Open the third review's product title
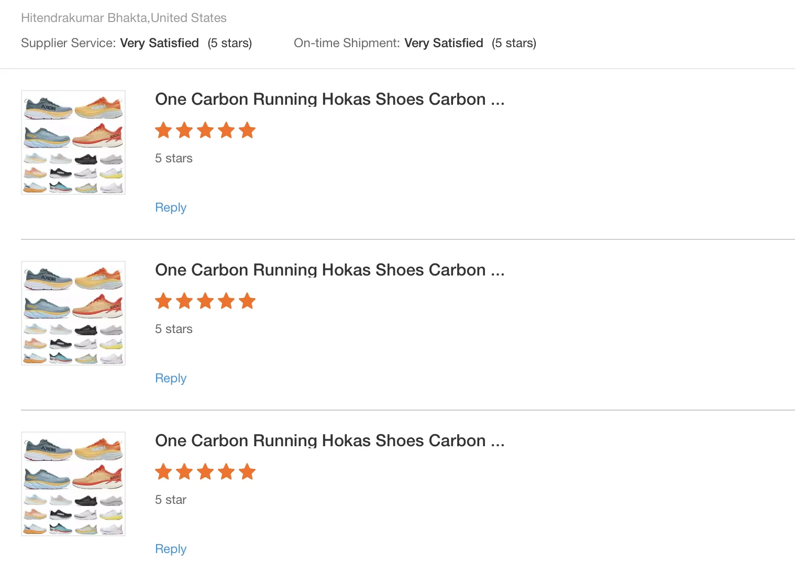The image size is (795, 574). click(x=329, y=440)
